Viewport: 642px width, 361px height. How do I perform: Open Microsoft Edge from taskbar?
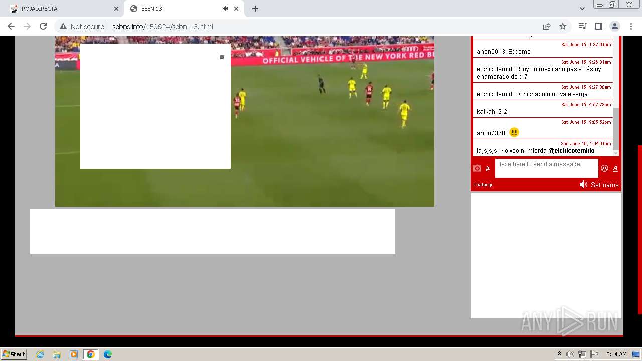pyautogui.click(x=108, y=354)
